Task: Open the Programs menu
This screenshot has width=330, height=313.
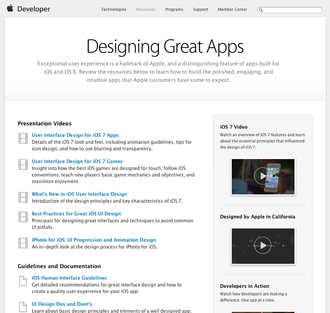Action: coord(174,10)
